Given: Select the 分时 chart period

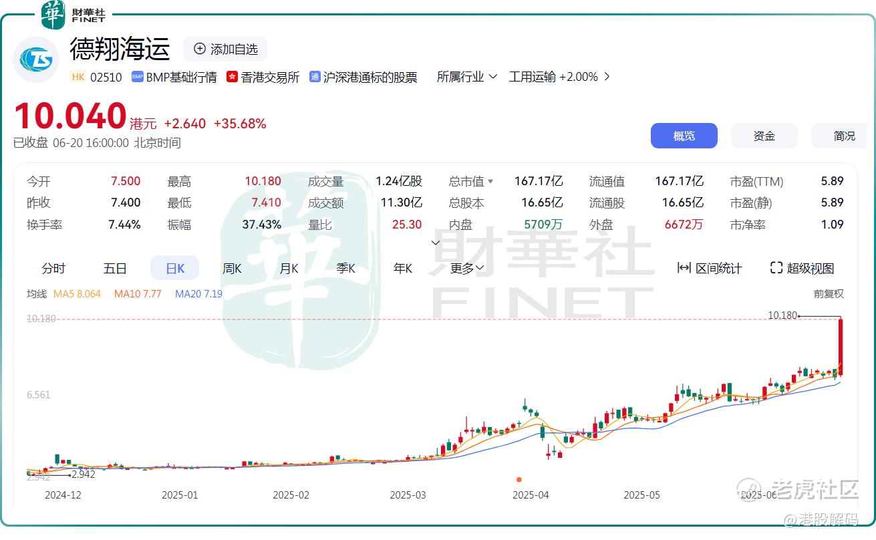Looking at the screenshot, I should (53, 268).
